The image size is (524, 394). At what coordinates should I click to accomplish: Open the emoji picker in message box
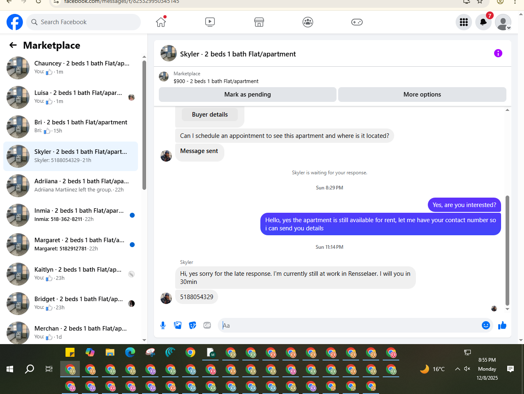point(486,325)
